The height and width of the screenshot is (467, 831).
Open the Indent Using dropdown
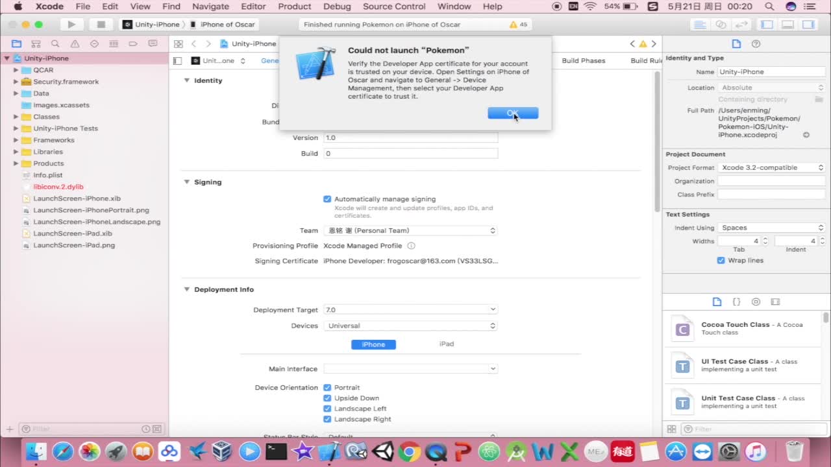(x=771, y=228)
